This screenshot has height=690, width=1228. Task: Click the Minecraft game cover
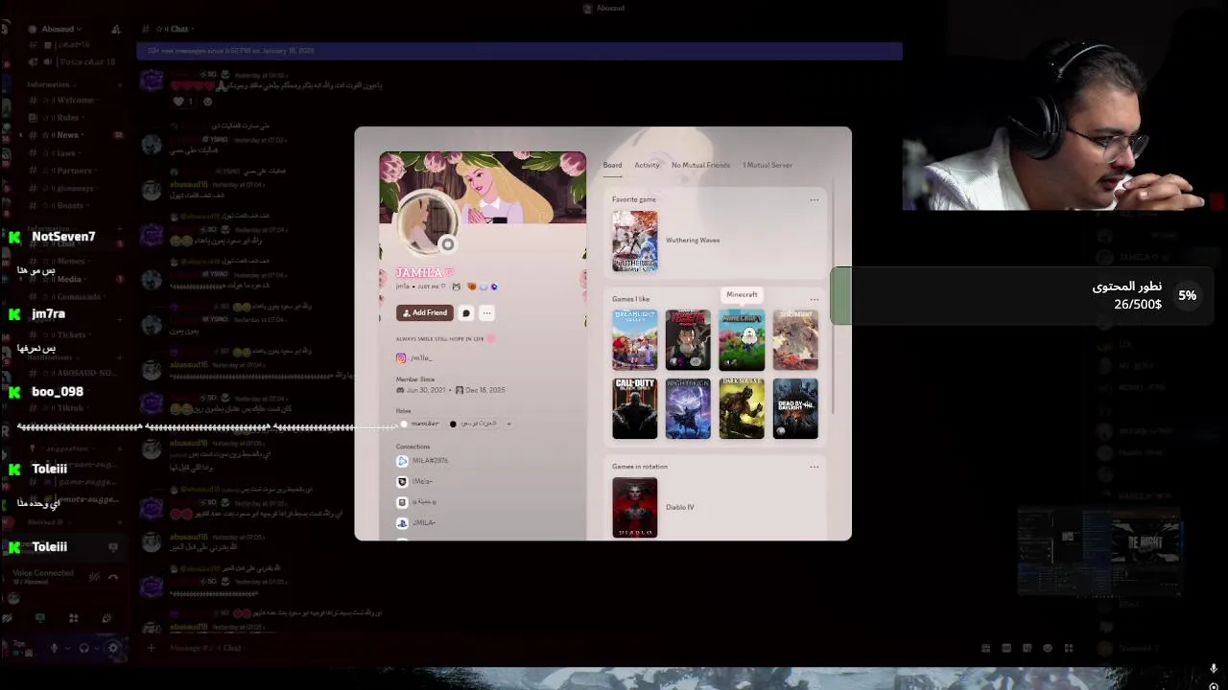coord(742,339)
